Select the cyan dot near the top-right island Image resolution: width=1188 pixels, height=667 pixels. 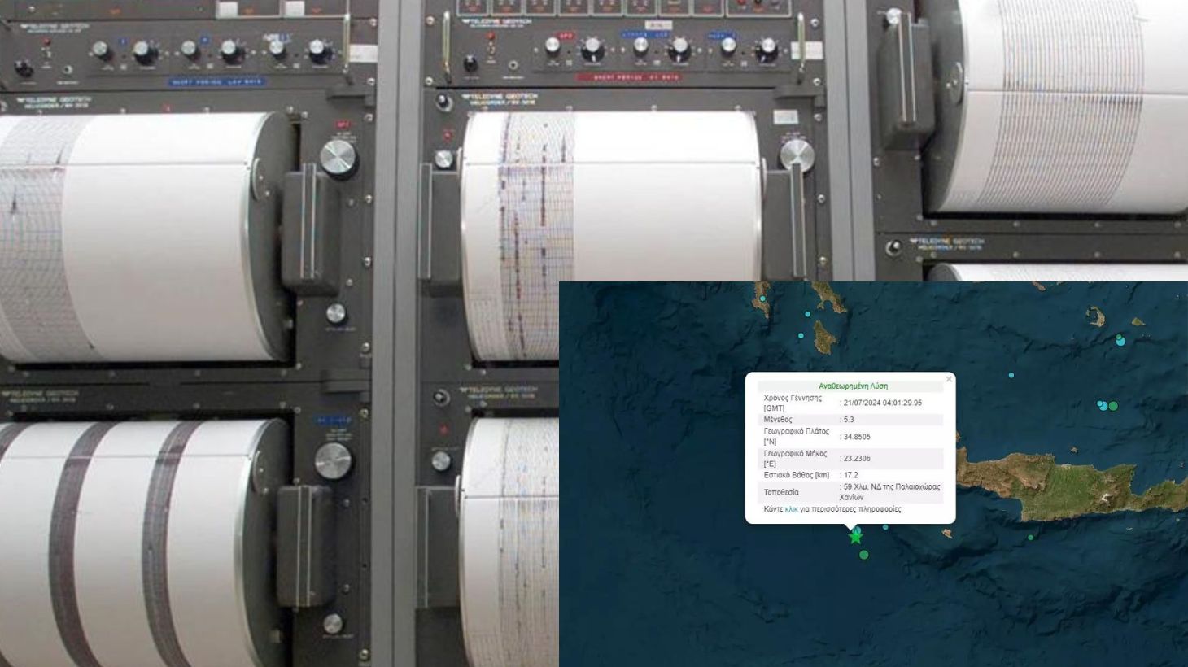[1120, 340]
